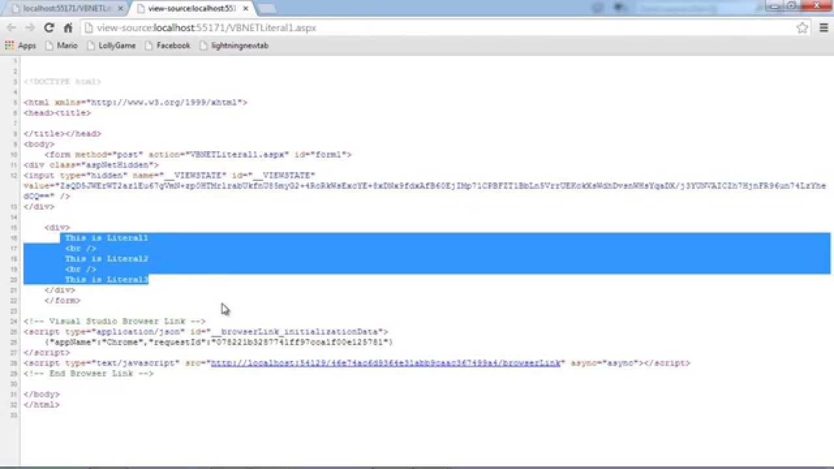Go to the home page icon

pos(68,28)
